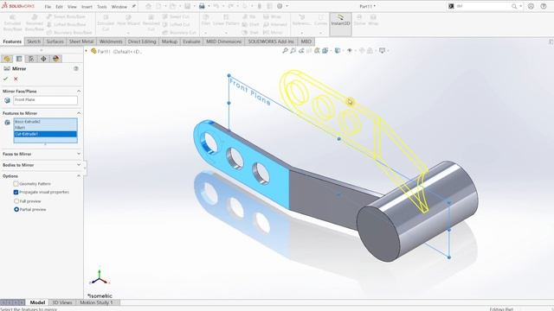Switch to the 3D Views bottom tab
Screen dimensions: 554x311
pos(62,302)
